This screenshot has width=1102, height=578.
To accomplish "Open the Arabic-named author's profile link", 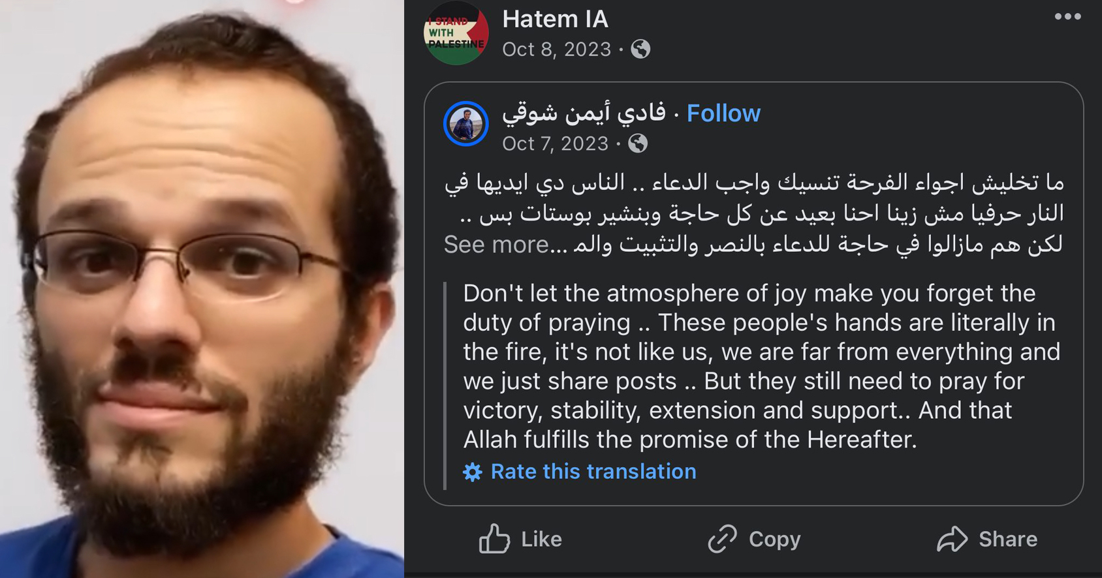I will click(x=584, y=114).
